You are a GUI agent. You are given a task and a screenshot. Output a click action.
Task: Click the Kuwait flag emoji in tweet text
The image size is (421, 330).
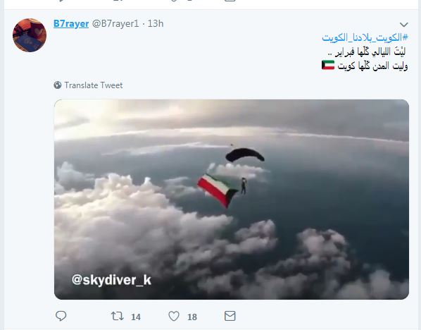328,65
